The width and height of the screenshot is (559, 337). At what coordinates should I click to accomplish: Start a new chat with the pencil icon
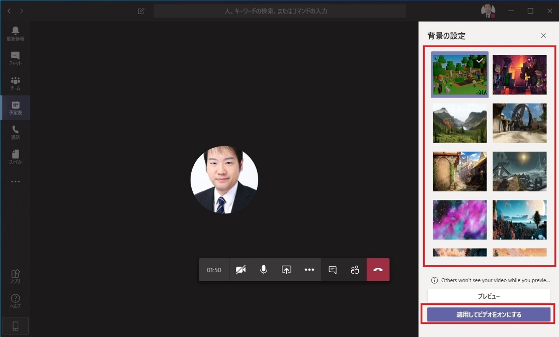[x=141, y=11]
